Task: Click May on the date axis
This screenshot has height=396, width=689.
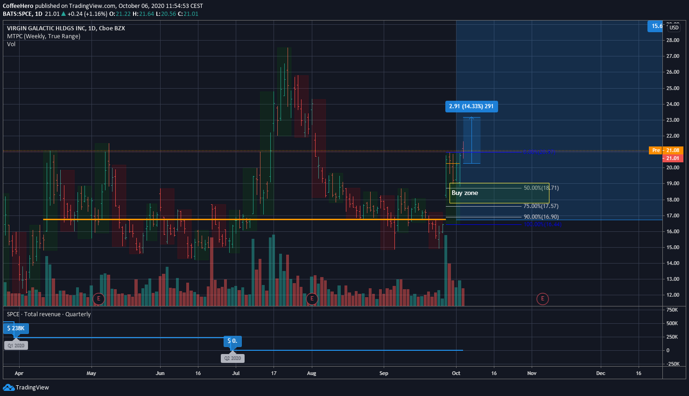Action: [91, 373]
